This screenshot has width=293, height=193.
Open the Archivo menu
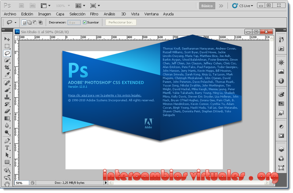pos(10,14)
